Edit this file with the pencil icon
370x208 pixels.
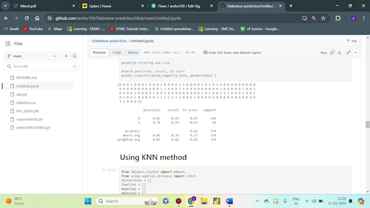(348, 53)
